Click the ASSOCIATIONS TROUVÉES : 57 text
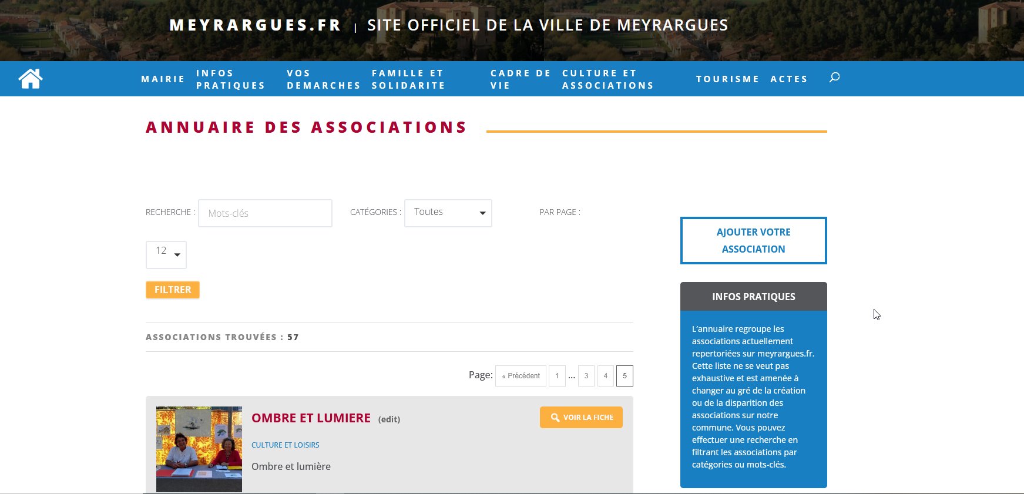Image resolution: width=1024 pixels, height=494 pixels. [x=222, y=337]
